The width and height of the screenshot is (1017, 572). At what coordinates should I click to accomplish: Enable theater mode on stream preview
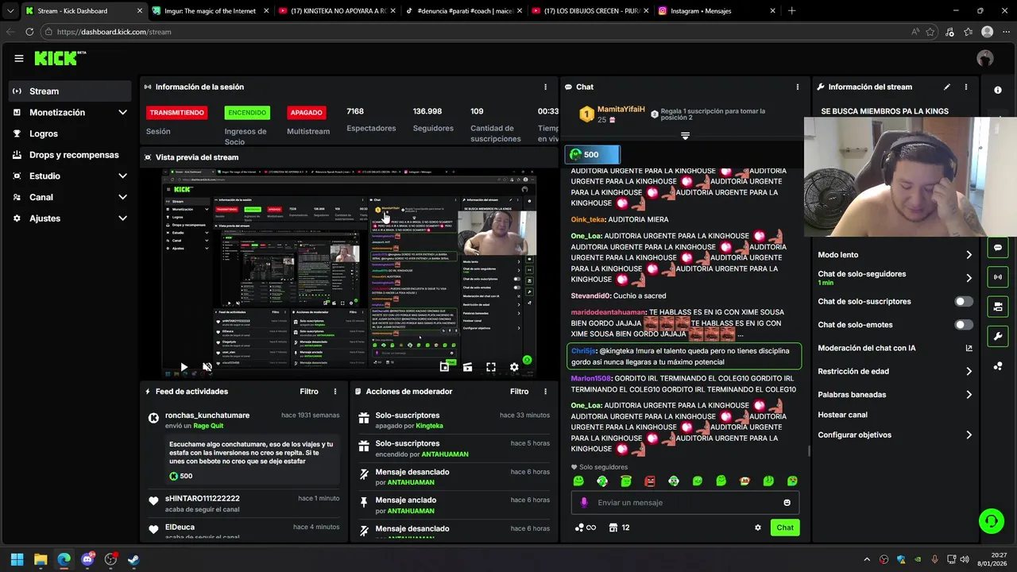[x=467, y=367]
